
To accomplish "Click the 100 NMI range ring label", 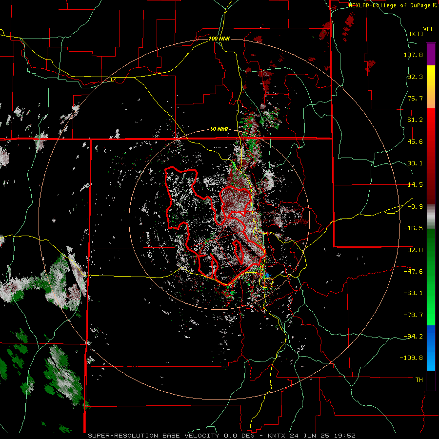I will pos(219,39).
